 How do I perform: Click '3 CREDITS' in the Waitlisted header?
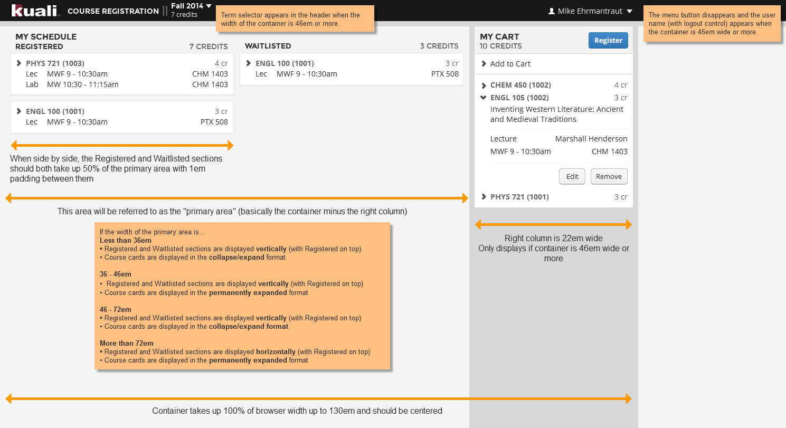[439, 46]
